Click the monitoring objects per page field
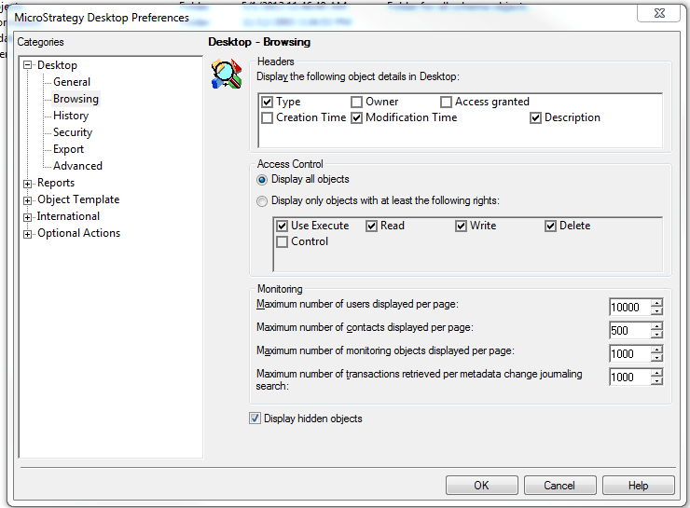Image resolution: width=690 pixels, height=508 pixels. tap(629, 353)
